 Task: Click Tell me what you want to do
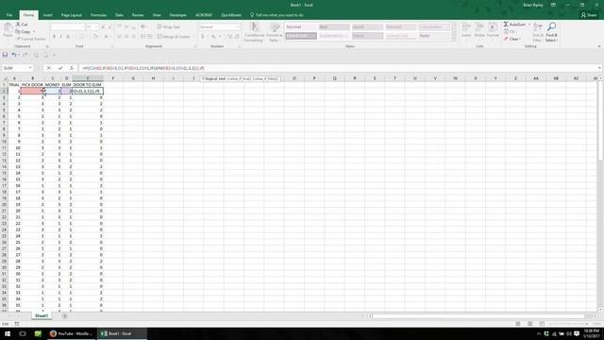click(x=277, y=15)
